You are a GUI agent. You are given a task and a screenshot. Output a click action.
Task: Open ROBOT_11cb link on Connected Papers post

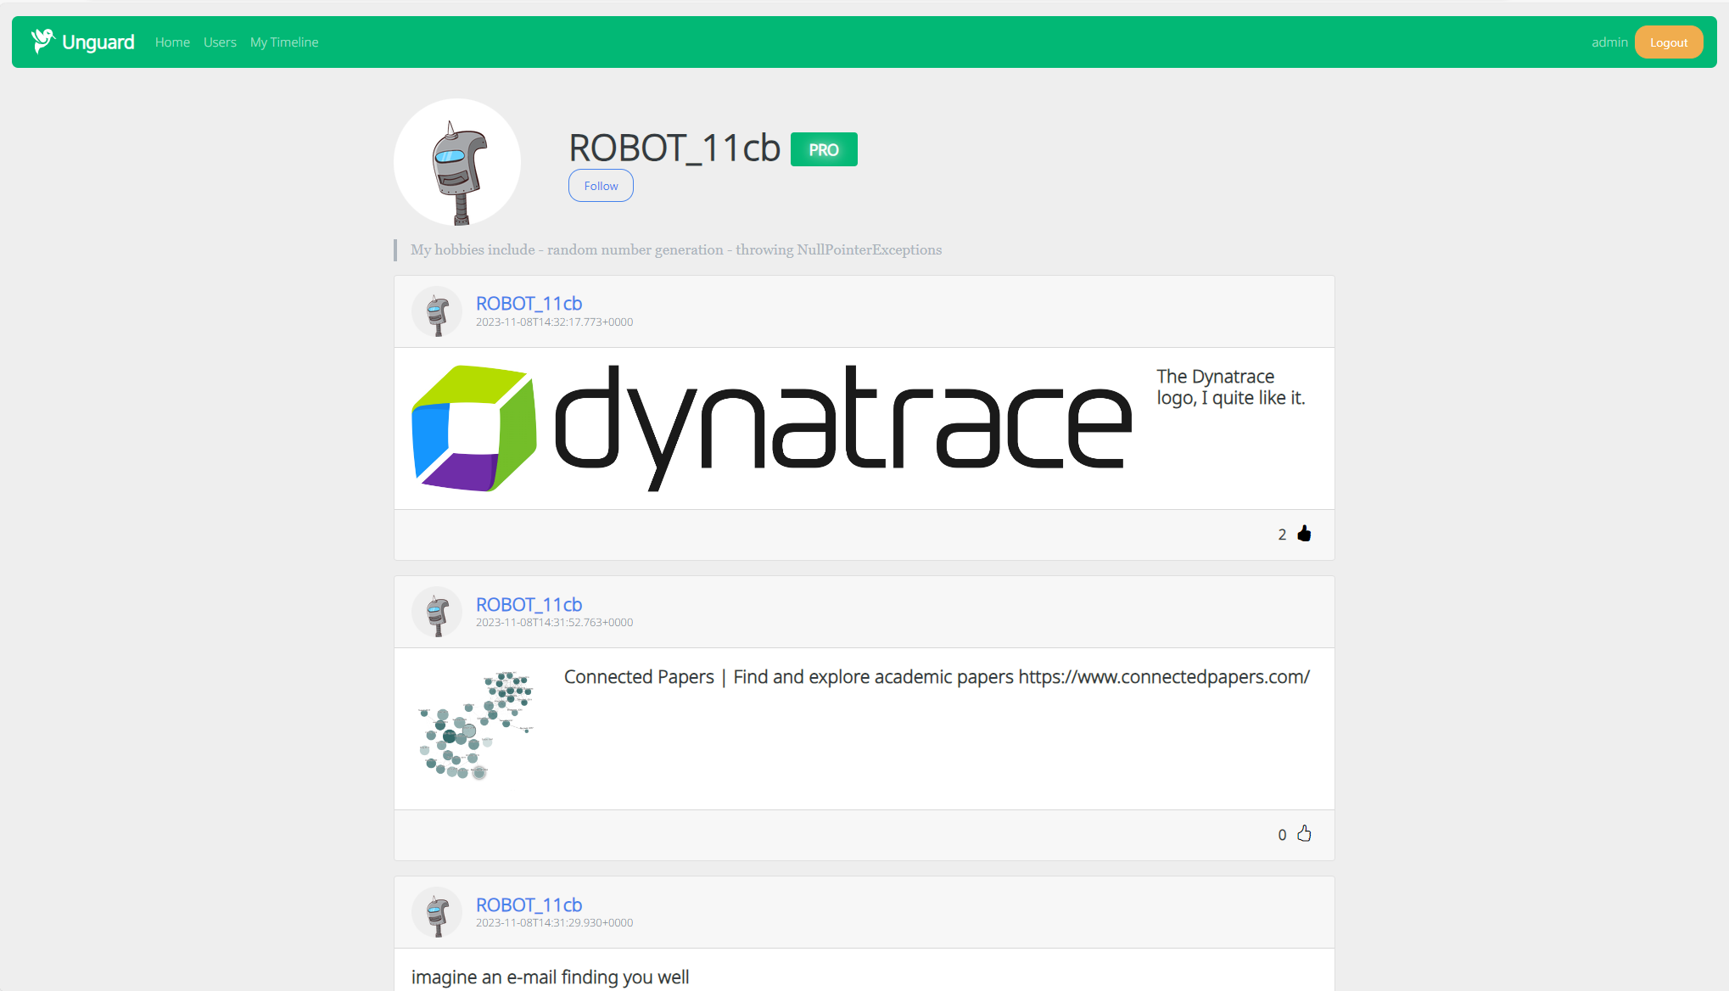point(529,605)
